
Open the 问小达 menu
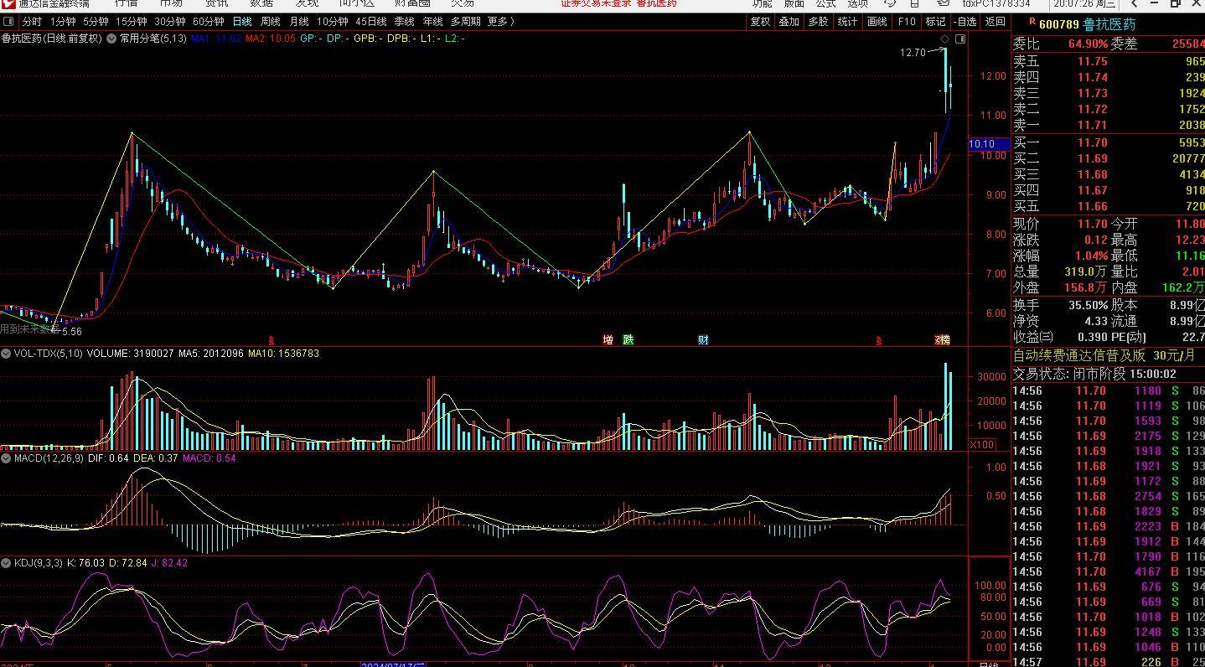357,4
